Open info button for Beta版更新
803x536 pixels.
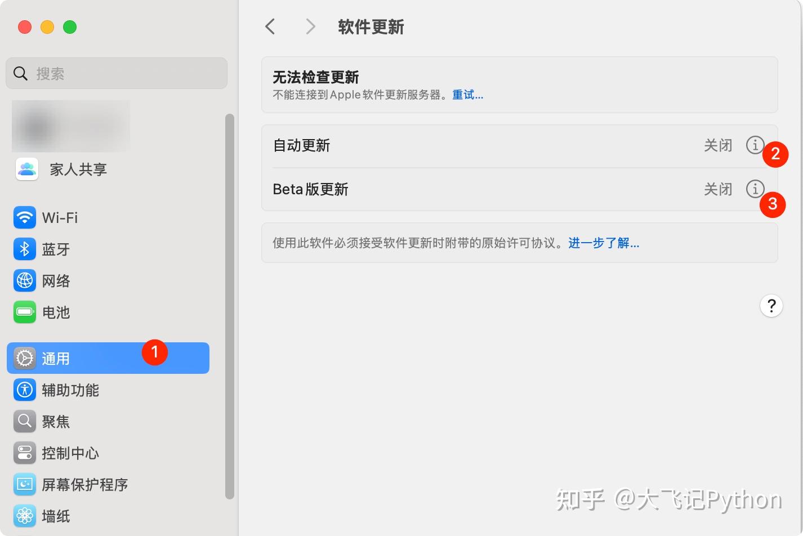[x=755, y=189]
